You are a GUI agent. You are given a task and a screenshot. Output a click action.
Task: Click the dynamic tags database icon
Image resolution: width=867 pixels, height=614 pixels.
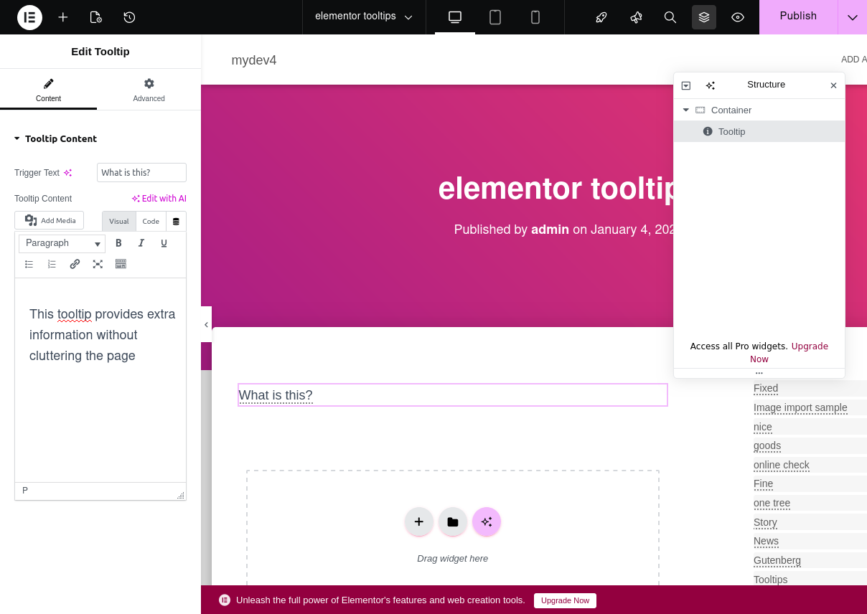coord(176,222)
